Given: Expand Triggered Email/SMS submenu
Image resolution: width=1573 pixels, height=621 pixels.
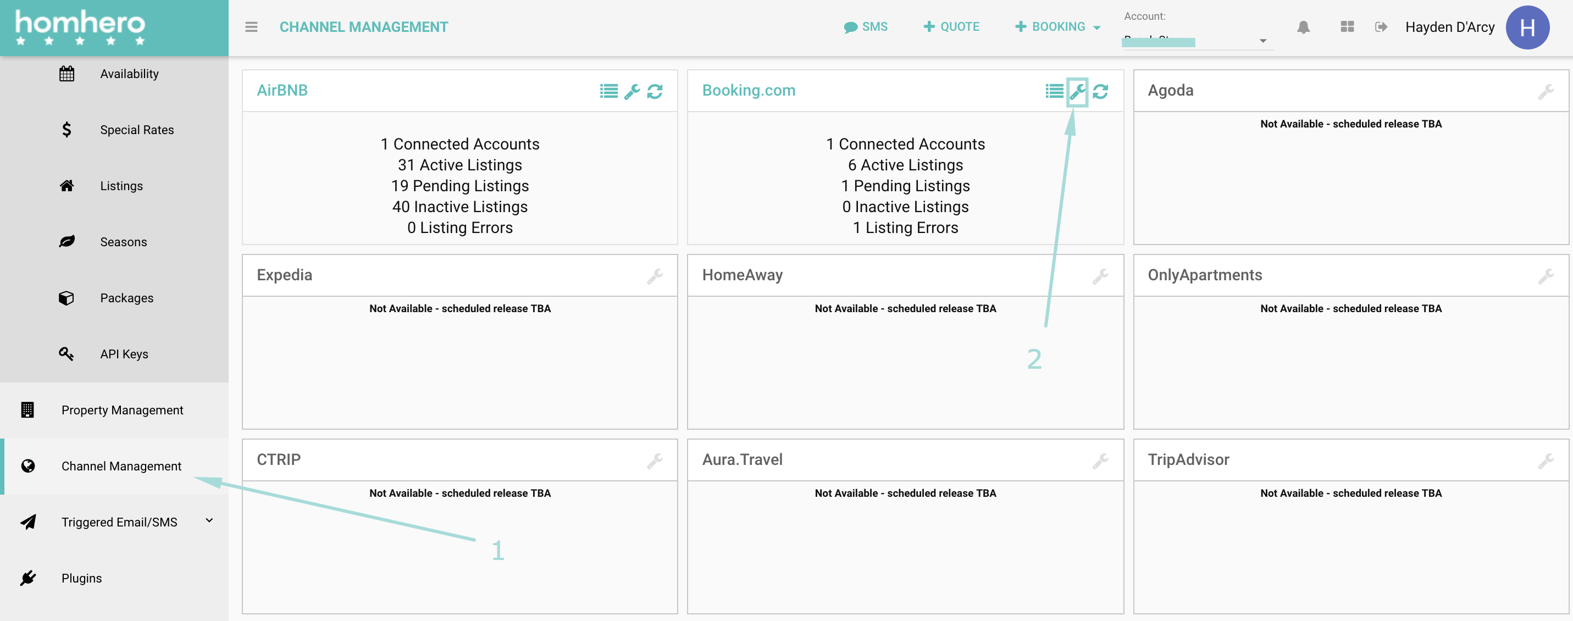Looking at the screenshot, I should tap(209, 521).
